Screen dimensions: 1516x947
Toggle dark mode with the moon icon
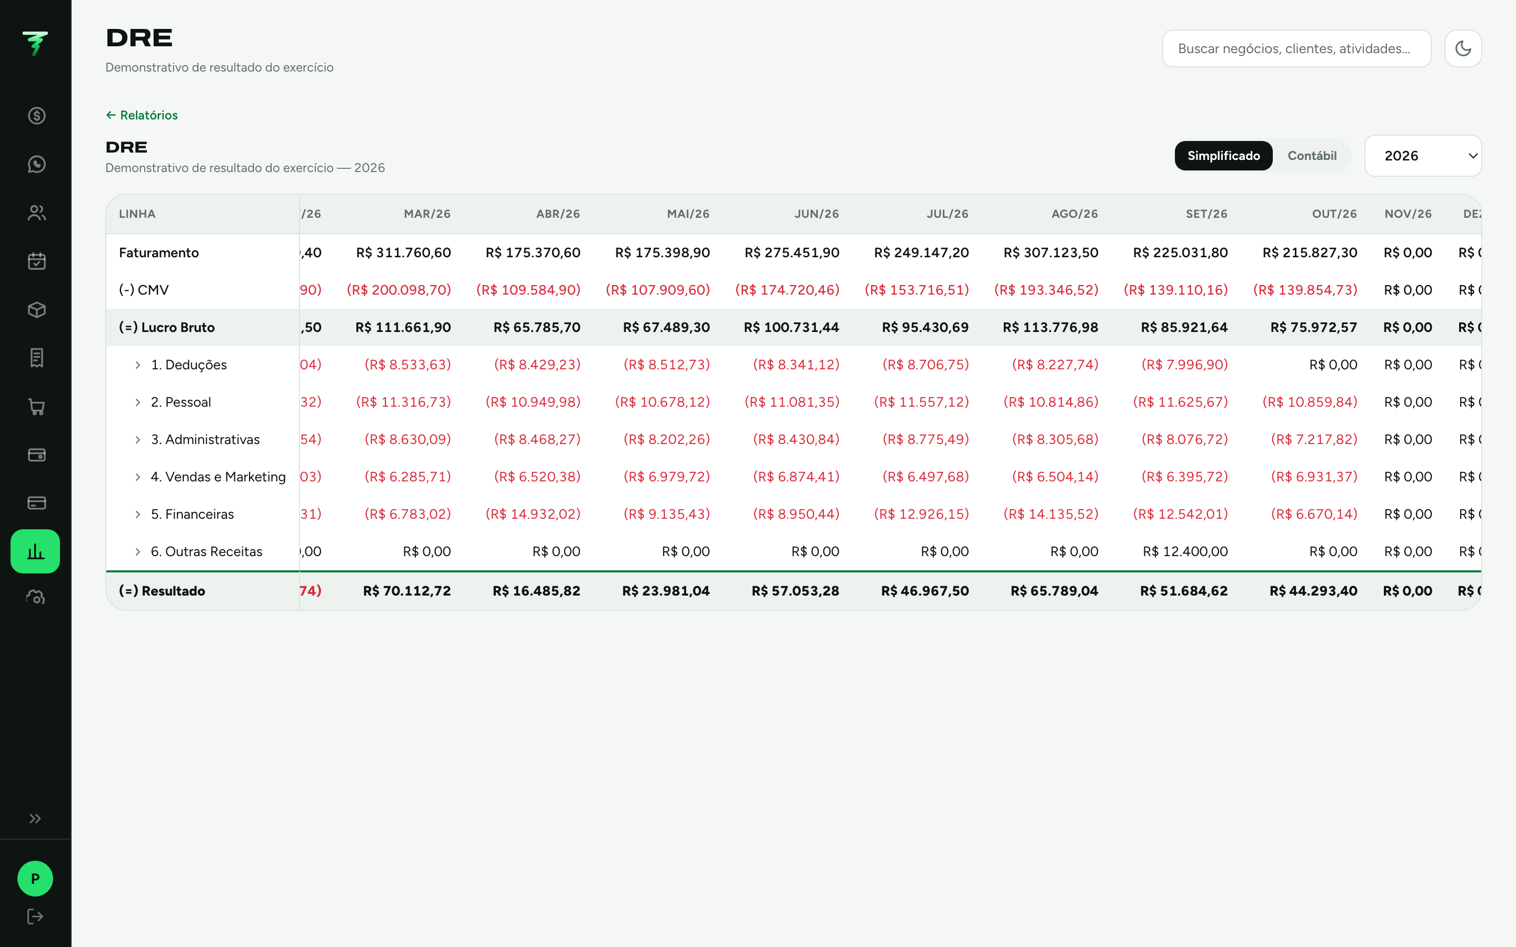coord(1463,48)
